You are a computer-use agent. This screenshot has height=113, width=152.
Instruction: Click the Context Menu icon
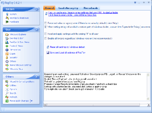click(x=7, y=46)
